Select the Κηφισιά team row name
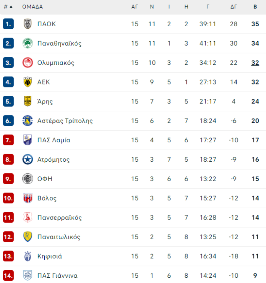The width and height of the screenshot is (266, 283). [x=50, y=256]
